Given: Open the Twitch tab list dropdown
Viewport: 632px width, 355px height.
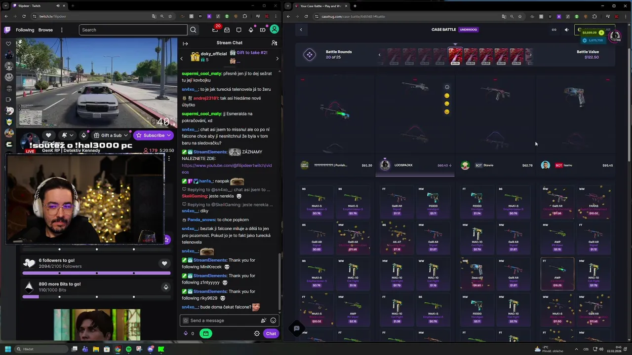Looking at the screenshot, I should point(5,6).
